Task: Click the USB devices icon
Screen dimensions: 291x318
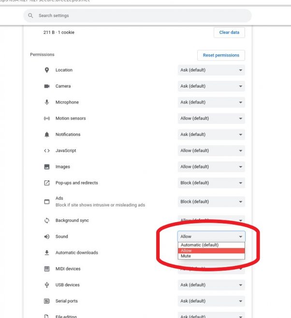Action: [x=47, y=285]
